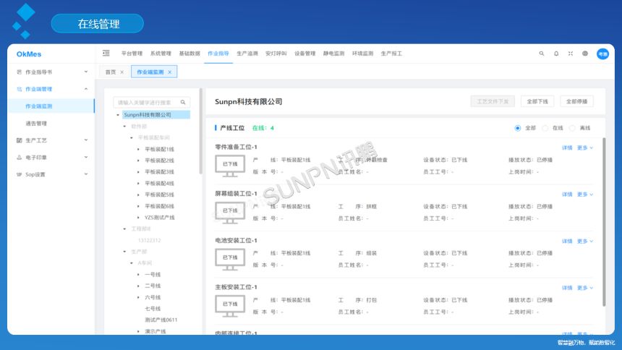This screenshot has height=350, width=622.
Task: Close the 首页 tab with its x
Action: [x=122, y=72]
